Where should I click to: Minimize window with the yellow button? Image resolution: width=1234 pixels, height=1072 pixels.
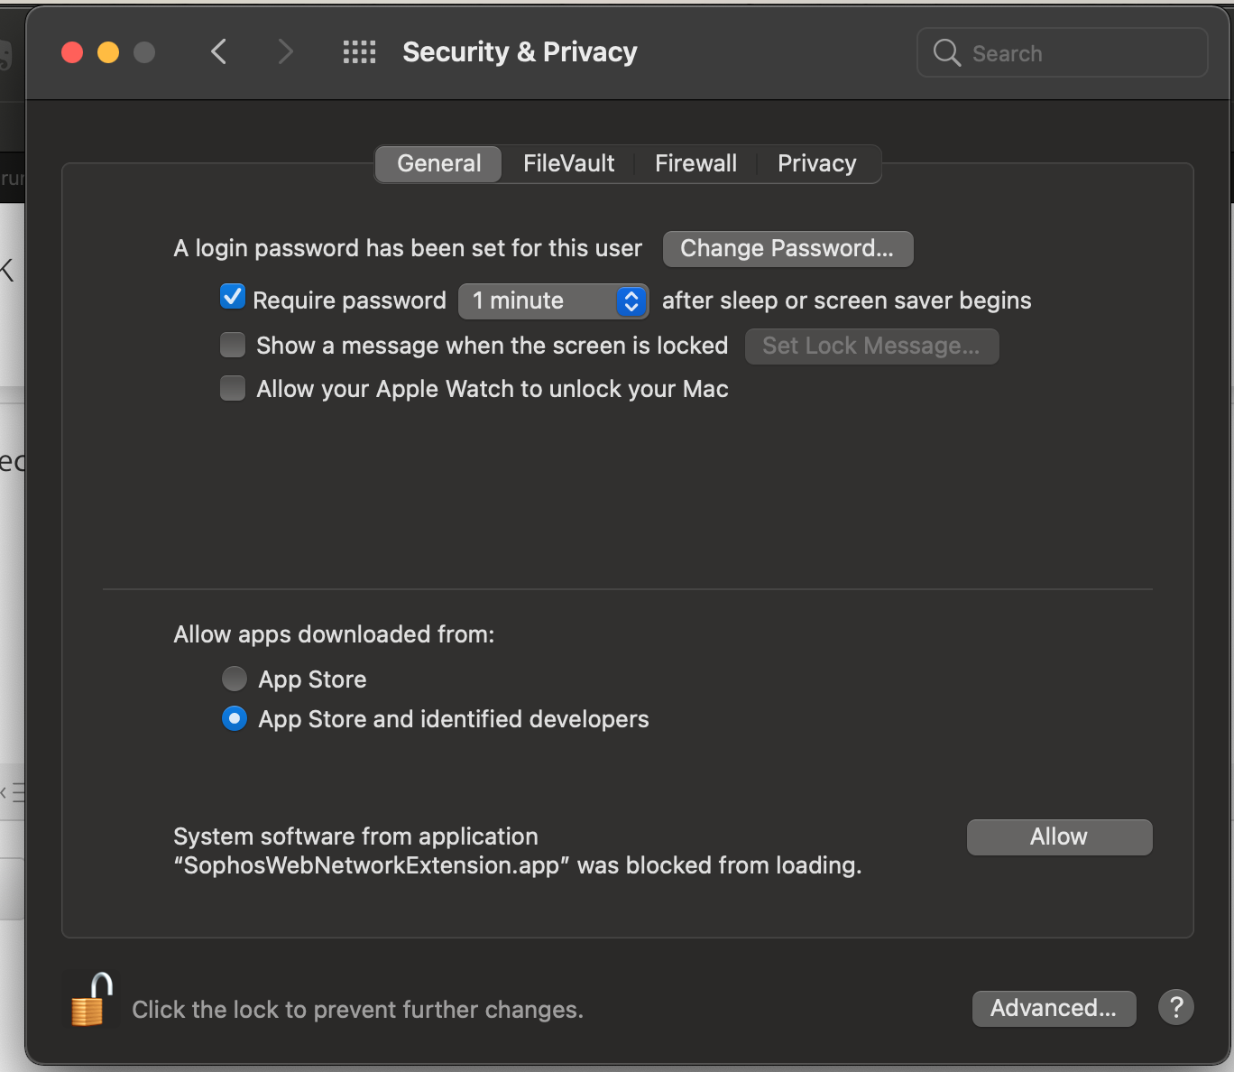click(x=108, y=52)
